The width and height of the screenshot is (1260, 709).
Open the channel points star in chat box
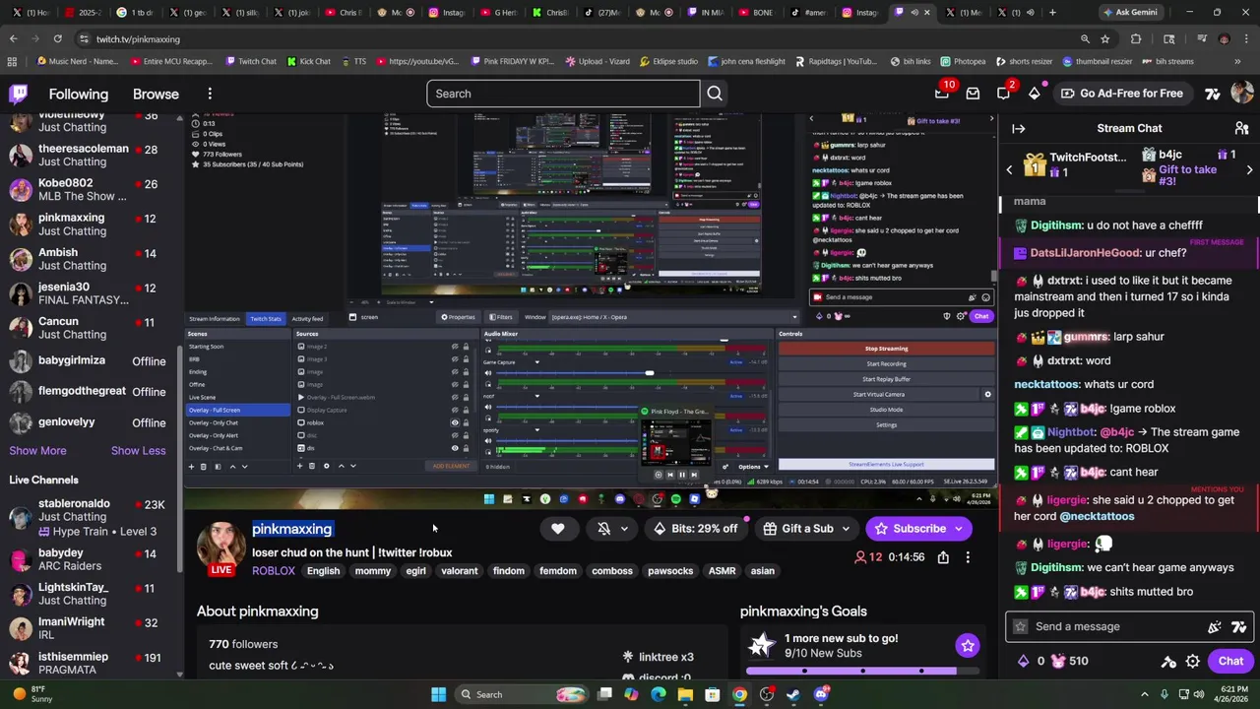(x=1021, y=626)
